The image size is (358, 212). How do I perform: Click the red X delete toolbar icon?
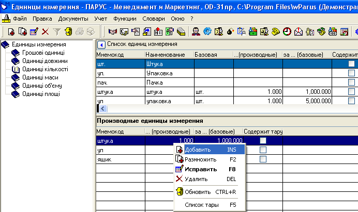pyautogui.click(x=45, y=31)
